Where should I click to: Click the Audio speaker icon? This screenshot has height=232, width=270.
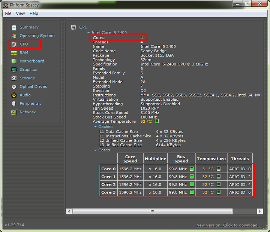(14, 95)
